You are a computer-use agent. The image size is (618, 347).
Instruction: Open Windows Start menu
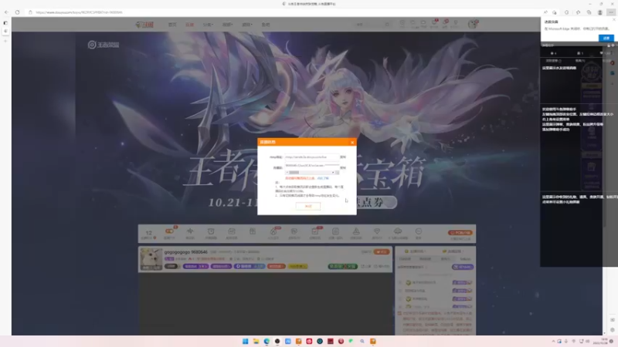(x=245, y=341)
